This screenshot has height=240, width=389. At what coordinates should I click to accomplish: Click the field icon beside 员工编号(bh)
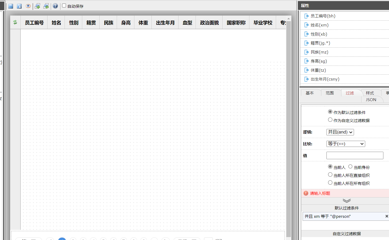307,16
